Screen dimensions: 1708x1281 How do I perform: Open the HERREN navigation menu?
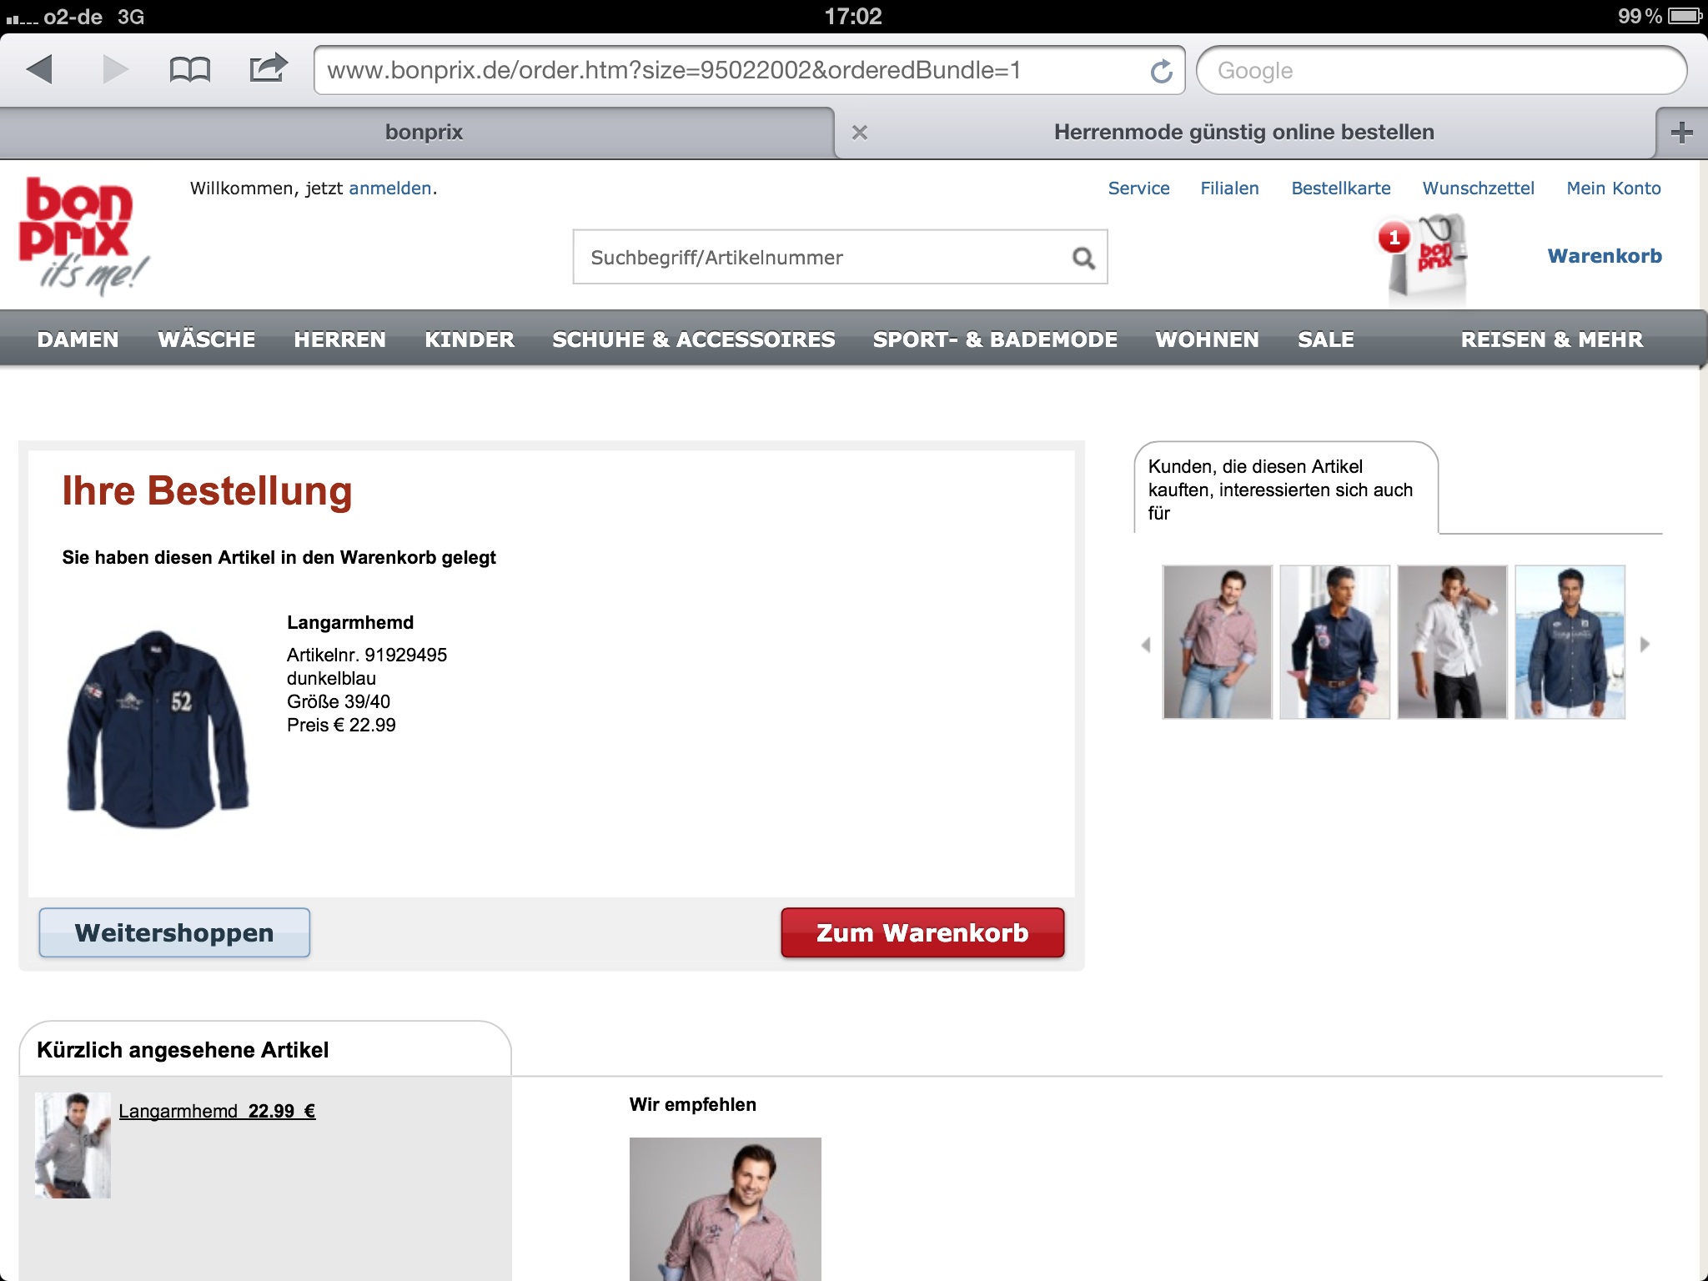[x=339, y=340]
